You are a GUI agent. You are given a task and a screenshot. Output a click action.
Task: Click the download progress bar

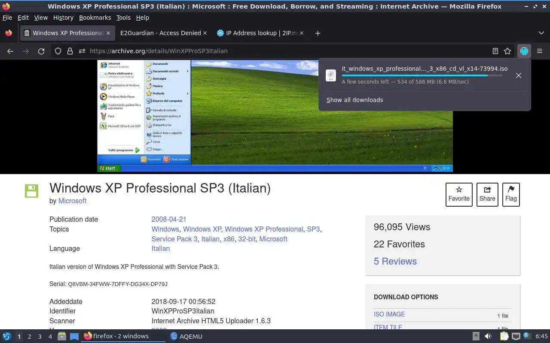(x=422, y=75)
